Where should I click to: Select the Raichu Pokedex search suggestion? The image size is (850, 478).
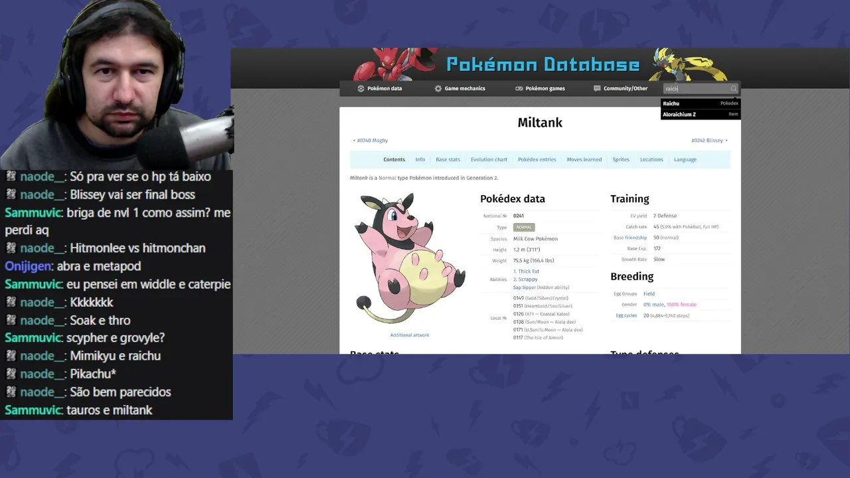[x=701, y=104]
